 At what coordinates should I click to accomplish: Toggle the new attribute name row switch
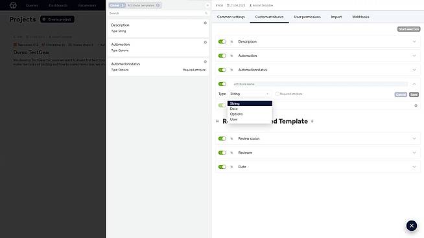coord(222,84)
